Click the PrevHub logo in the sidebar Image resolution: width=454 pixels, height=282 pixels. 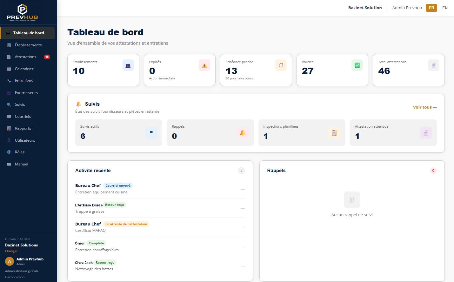[22, 12]
